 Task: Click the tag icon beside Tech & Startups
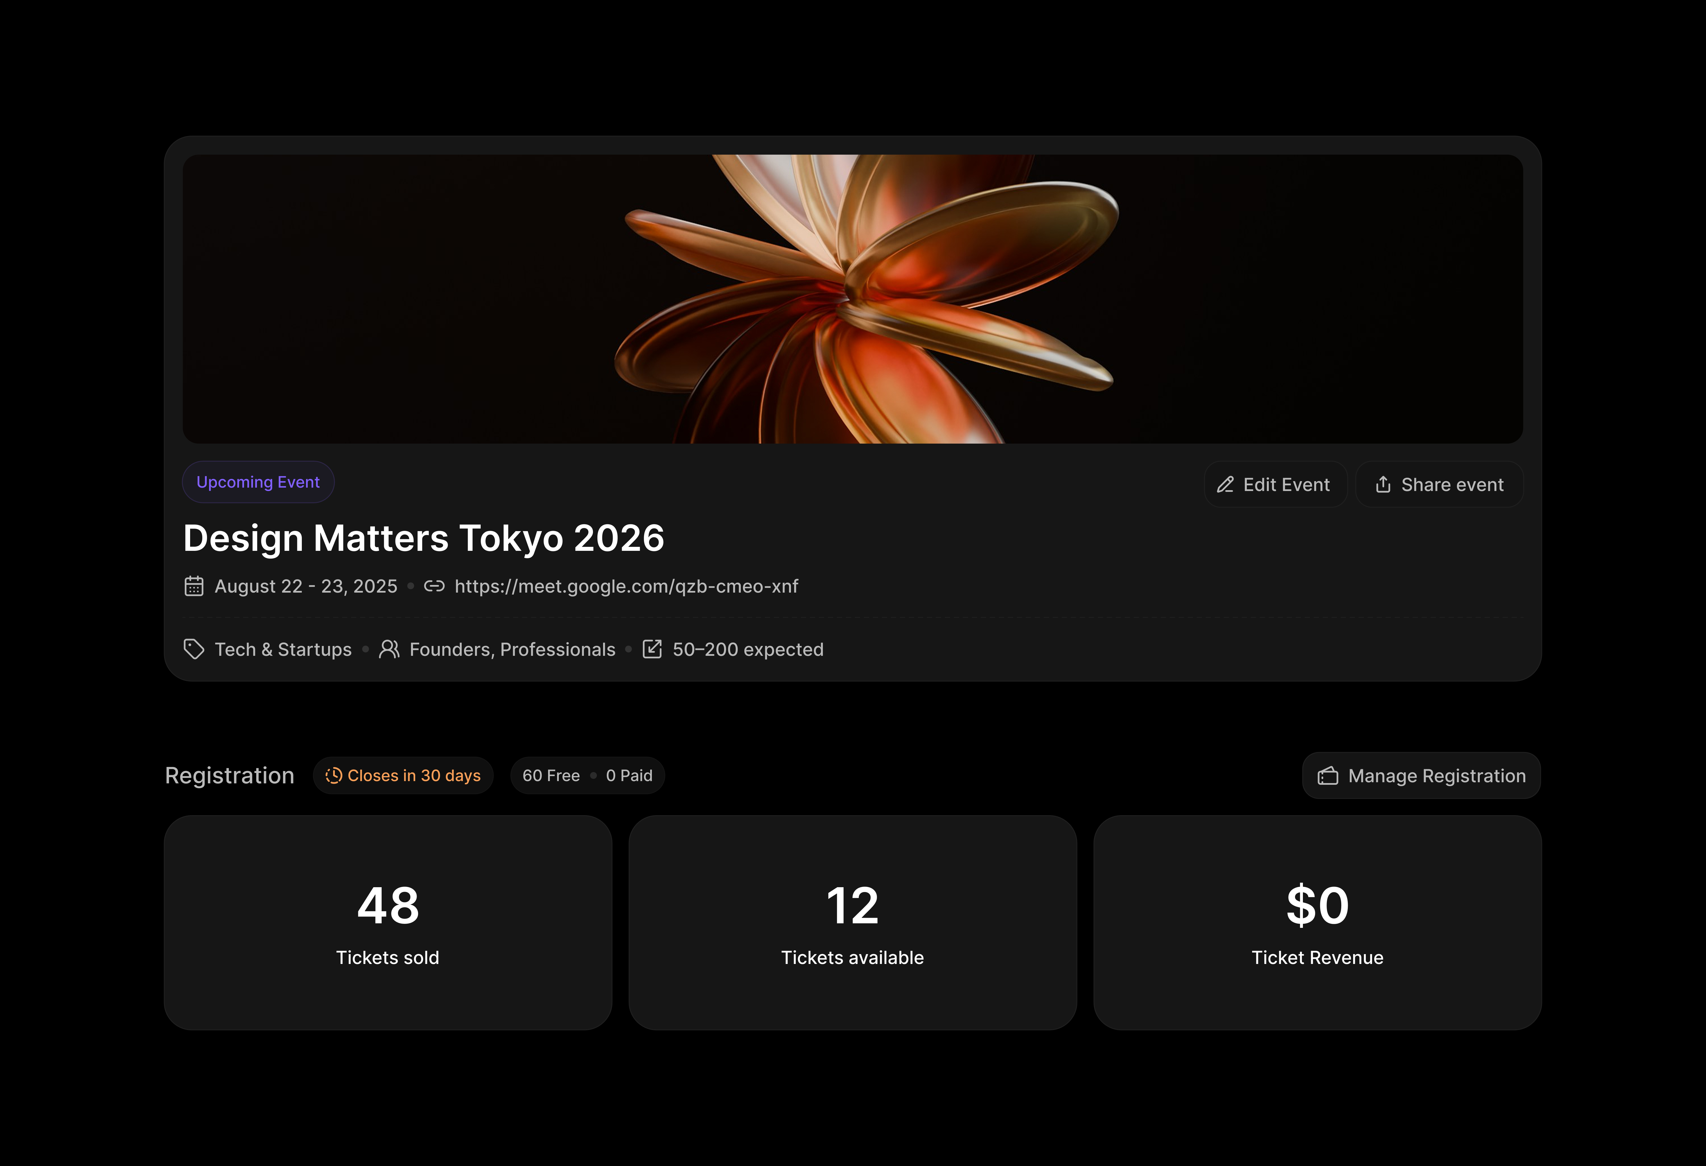(194, 649)
